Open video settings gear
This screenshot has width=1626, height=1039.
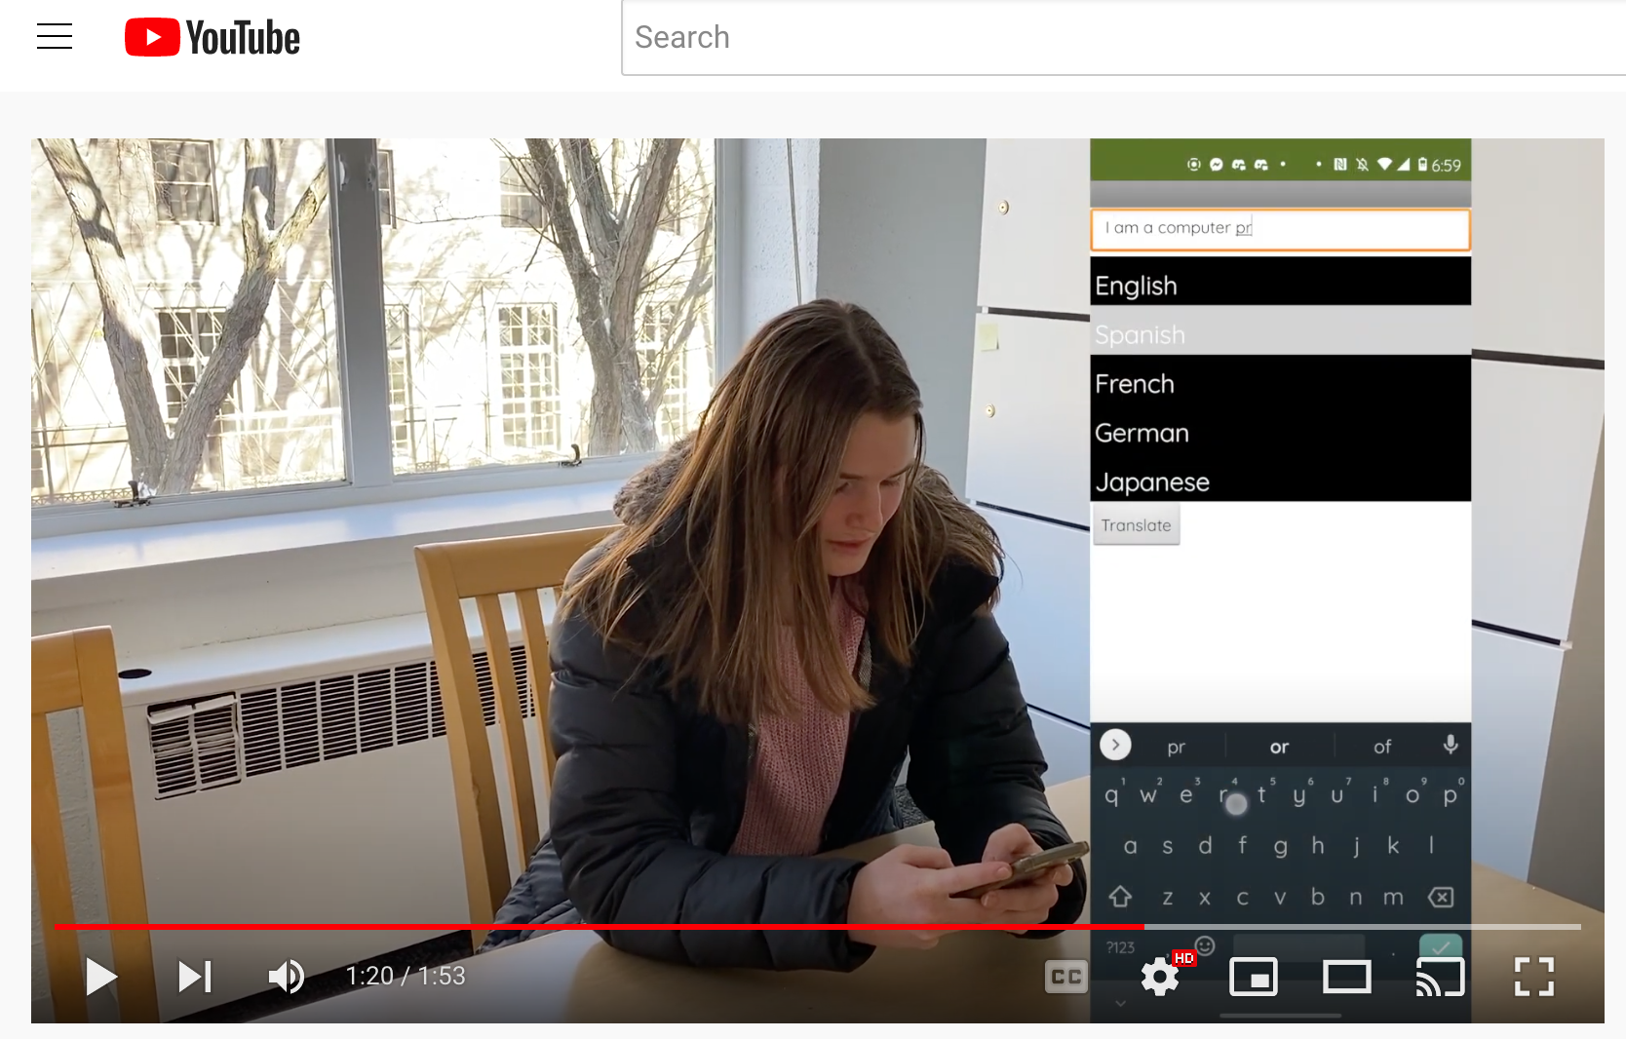[x=1160, y=976]
